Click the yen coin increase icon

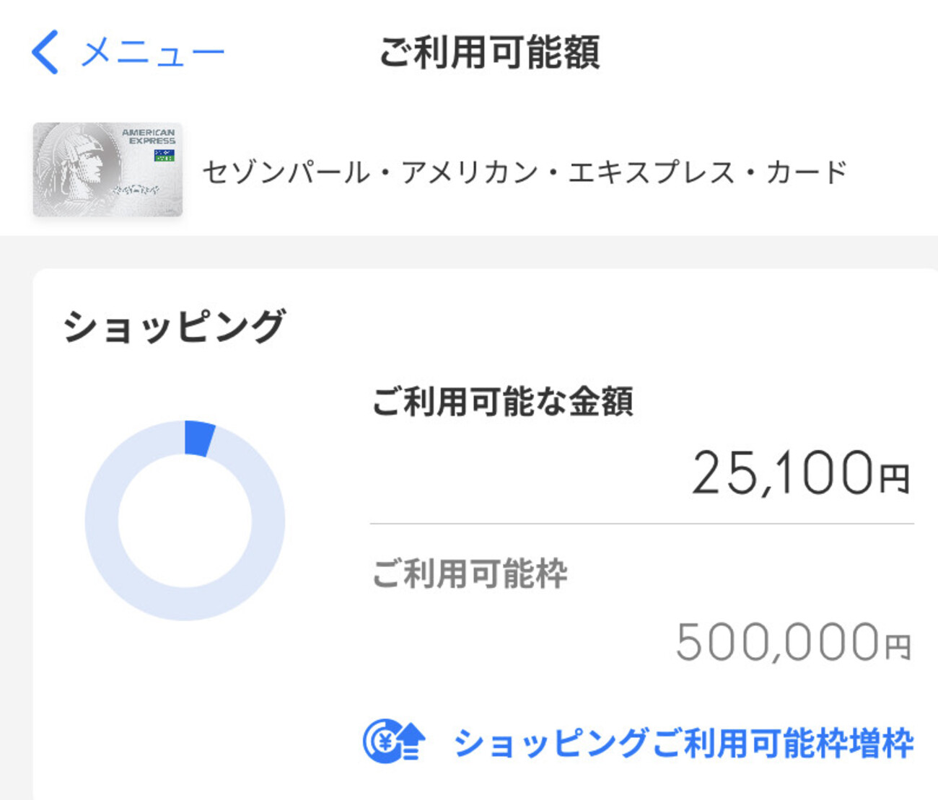[393, 741]
